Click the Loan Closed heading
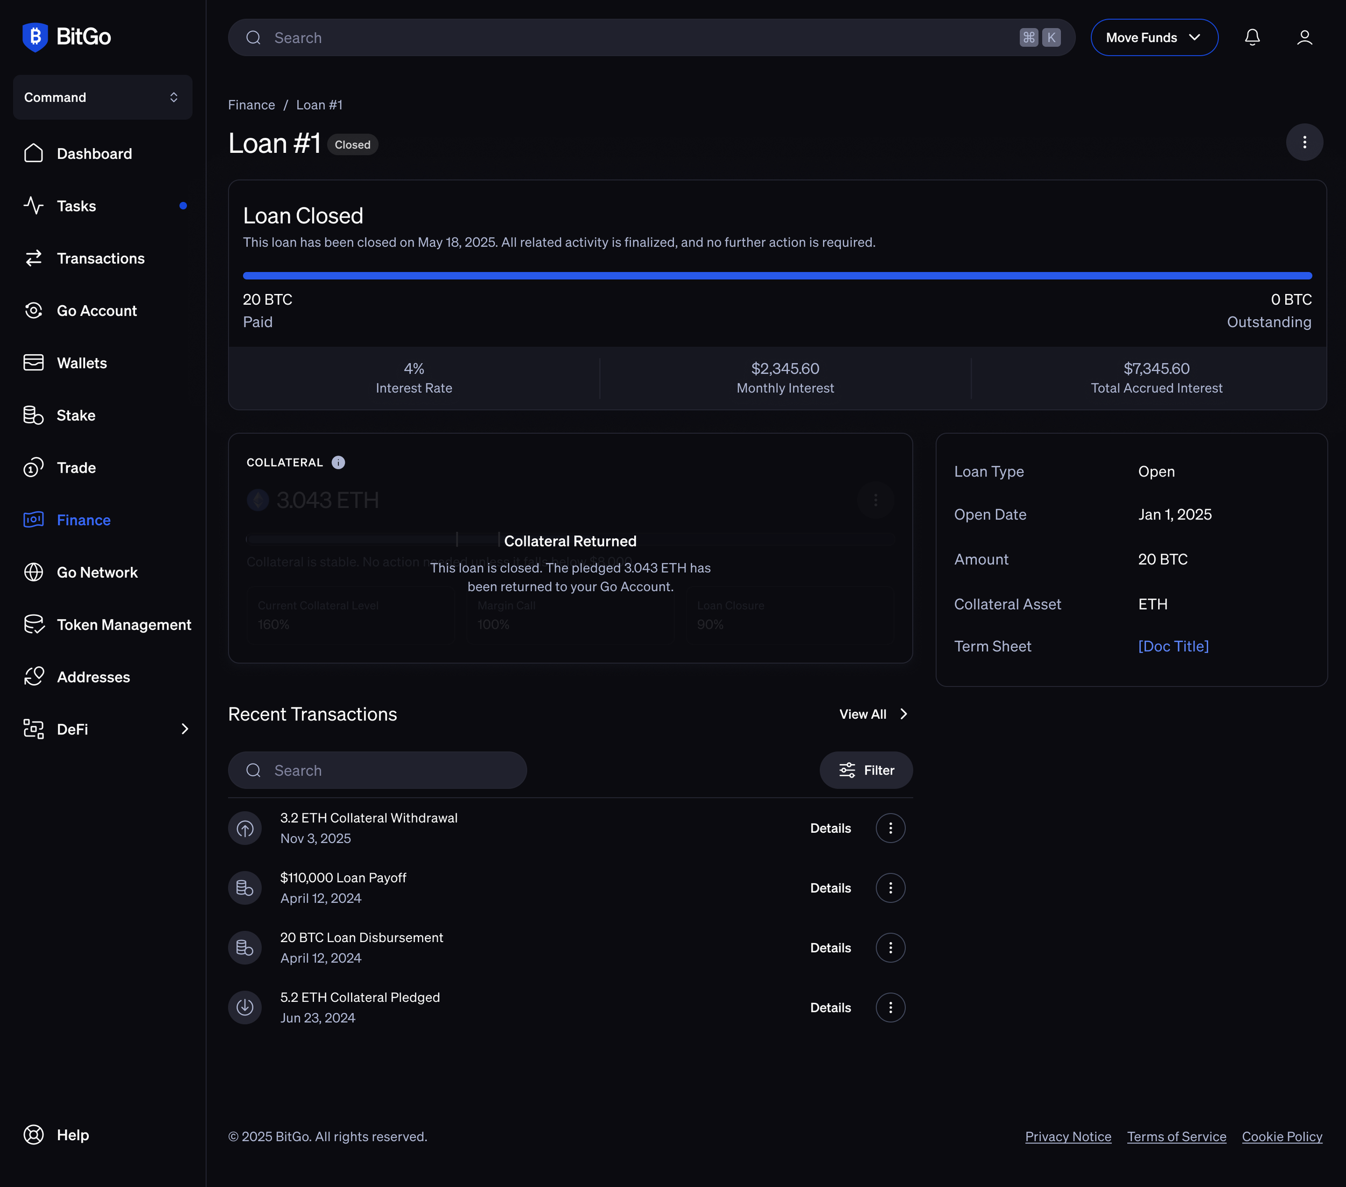The width and height of the screenshot is (1346, 1187). [x=303, y=215]
